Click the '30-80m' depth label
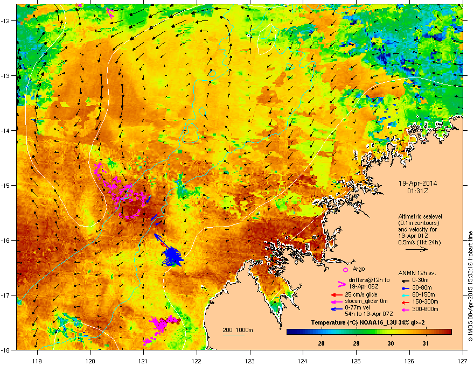The image size is (474, 366). [x=422, y=288]
